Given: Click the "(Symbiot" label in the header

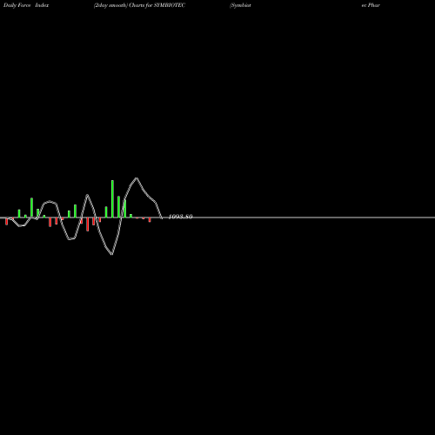Looking at the screenshot, I should (240, 5).
